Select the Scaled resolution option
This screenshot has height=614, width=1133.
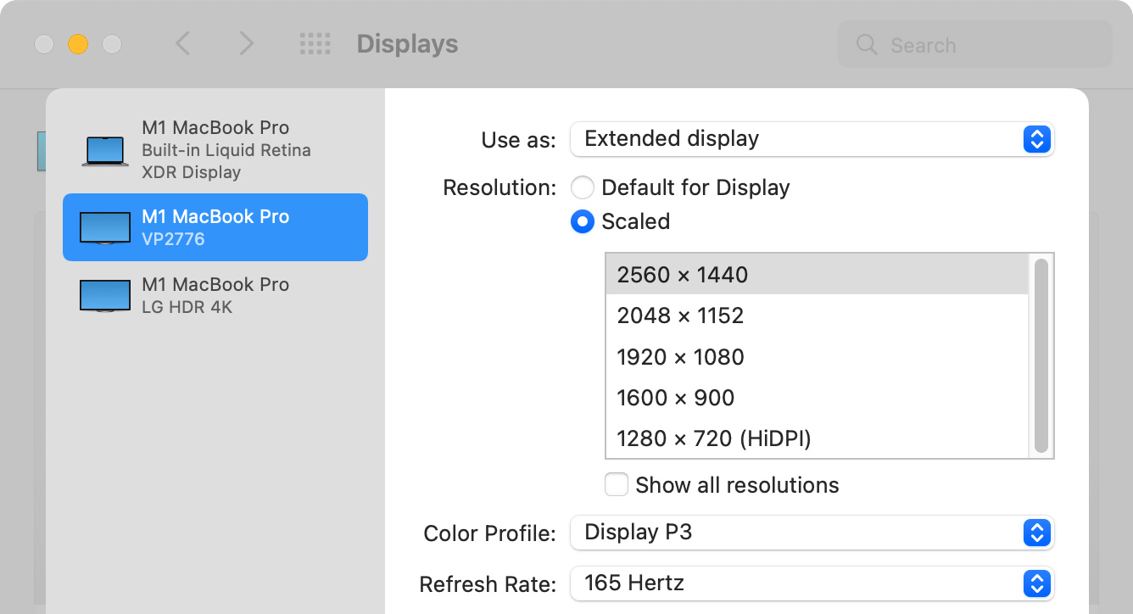tap(583, 221)
